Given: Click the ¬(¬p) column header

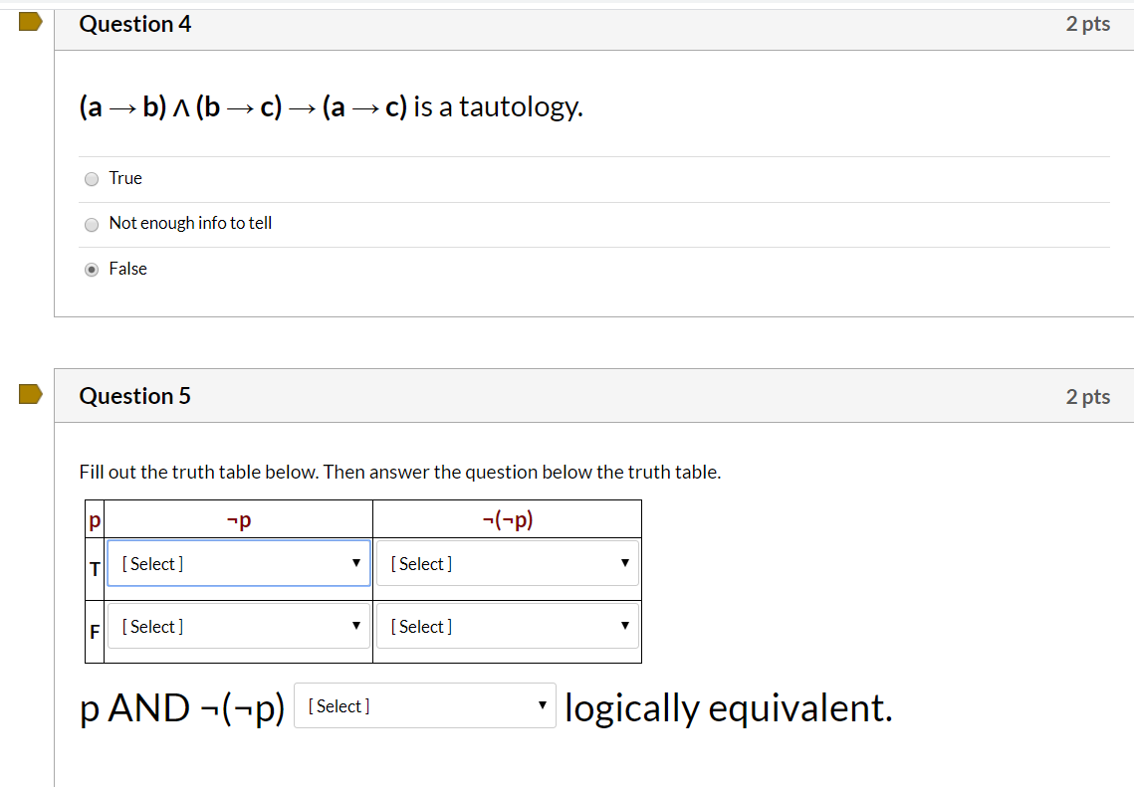Looking at the screenshot, I should point(508,519).
